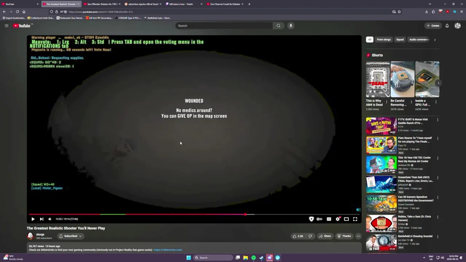The width and height of the screenshot is (466, 262).
Task: Start voice search with the microphone
Action: click(x=291, y=25)
